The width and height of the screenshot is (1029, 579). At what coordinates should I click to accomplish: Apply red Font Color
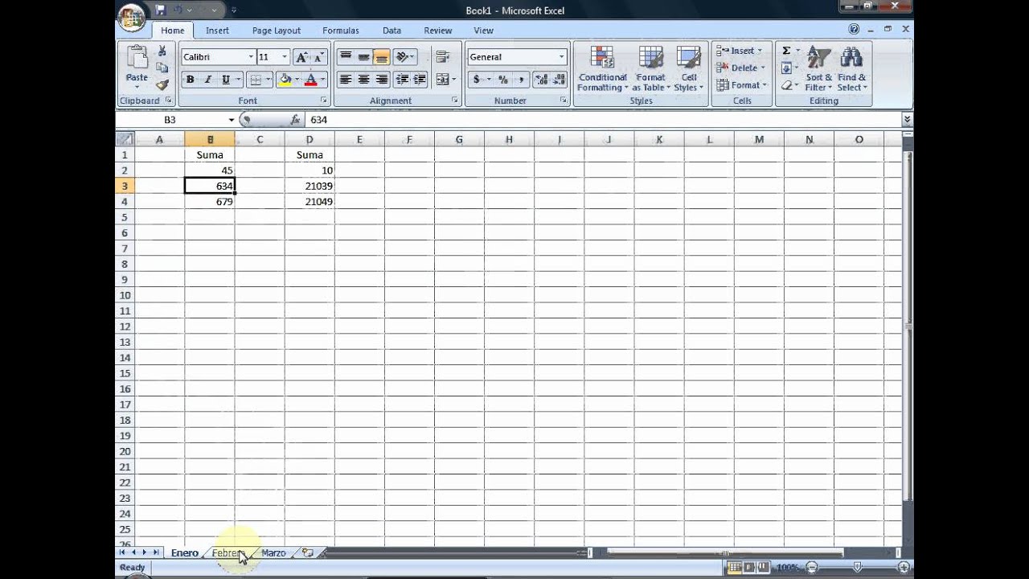[x=311, y=80]
